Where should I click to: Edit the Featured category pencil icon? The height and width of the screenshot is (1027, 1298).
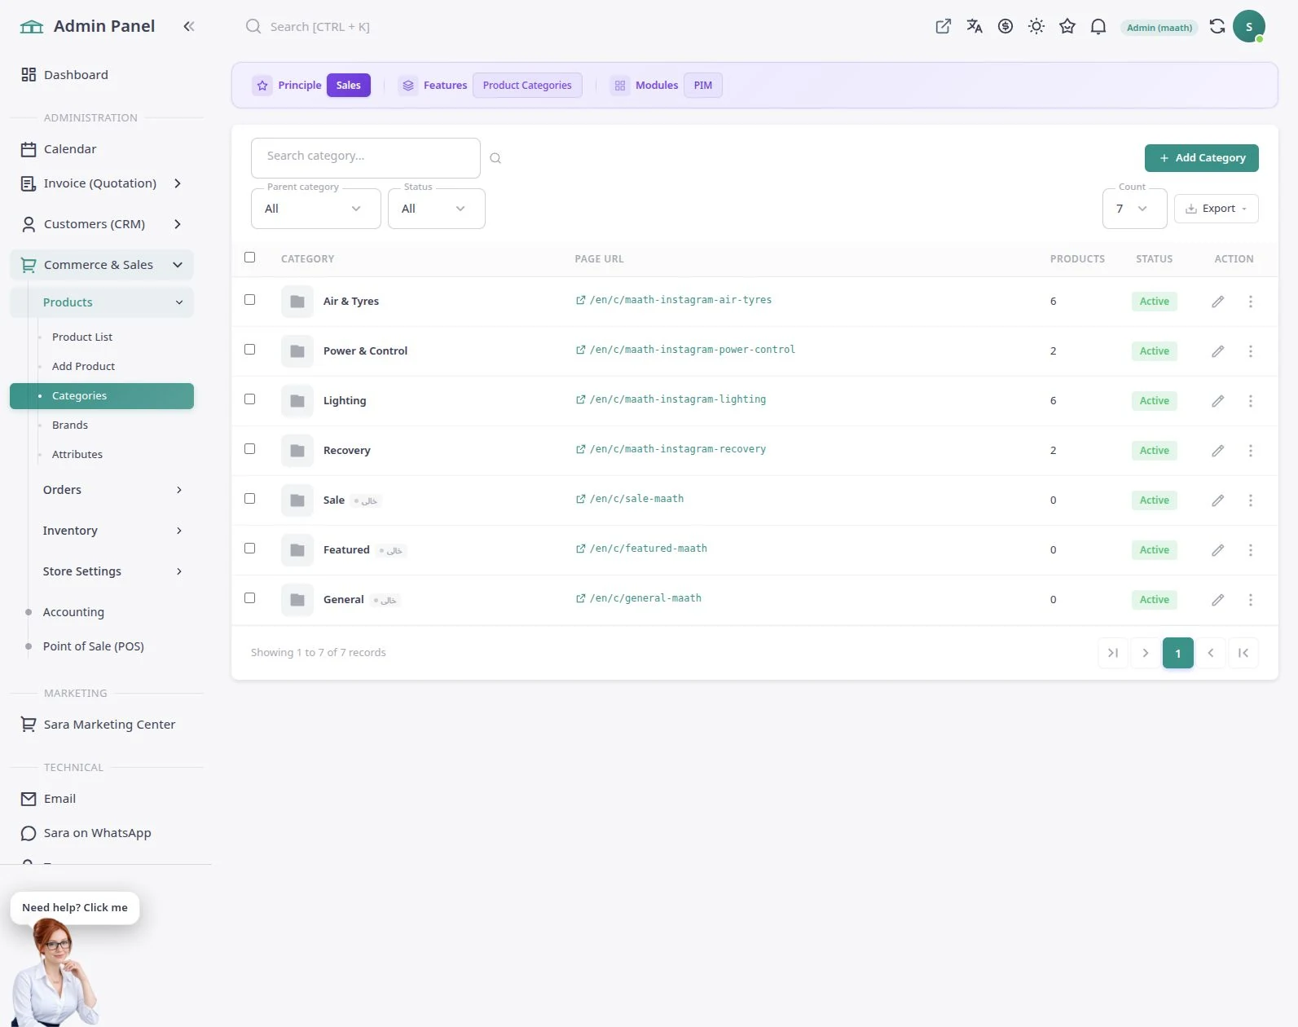pyautogui.click(x=1217, y=550)
